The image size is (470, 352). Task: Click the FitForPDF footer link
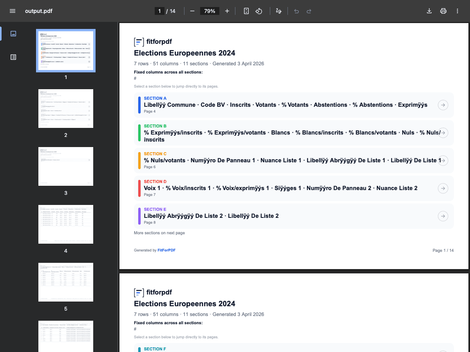(x=166, y=250)
